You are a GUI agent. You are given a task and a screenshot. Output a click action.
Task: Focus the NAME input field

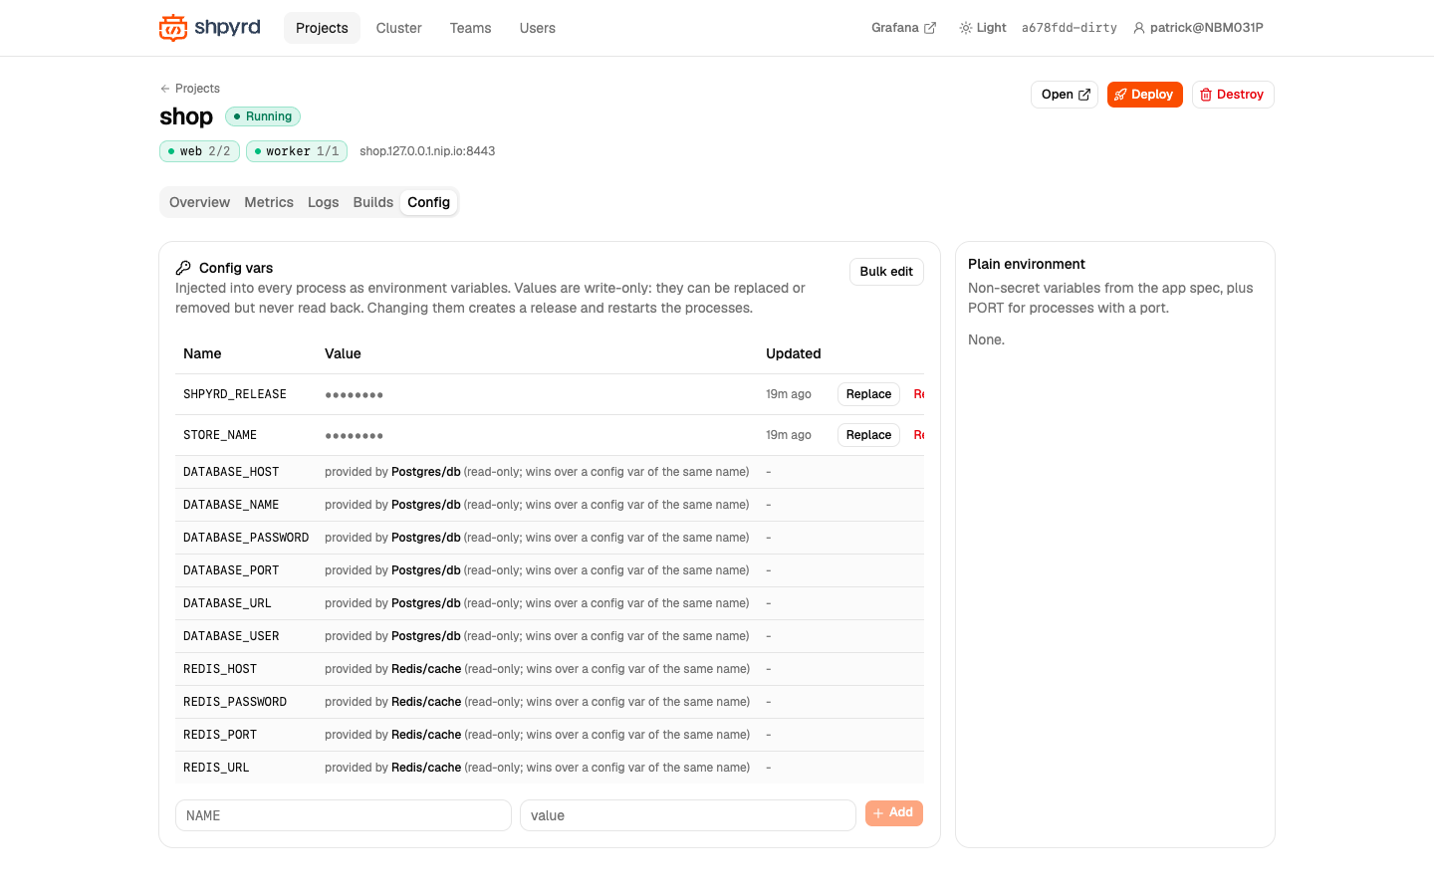click(344, 815)
